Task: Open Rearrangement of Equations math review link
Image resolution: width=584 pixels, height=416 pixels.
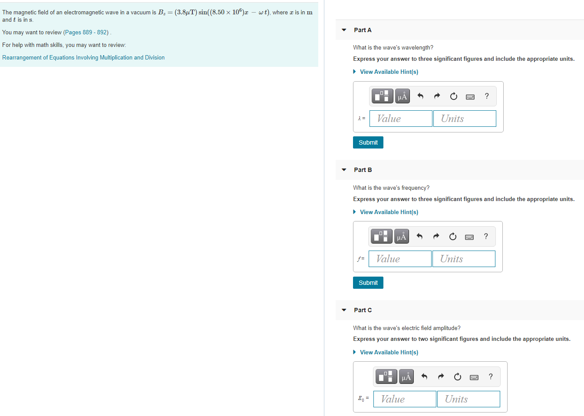Action: [83, 57]
